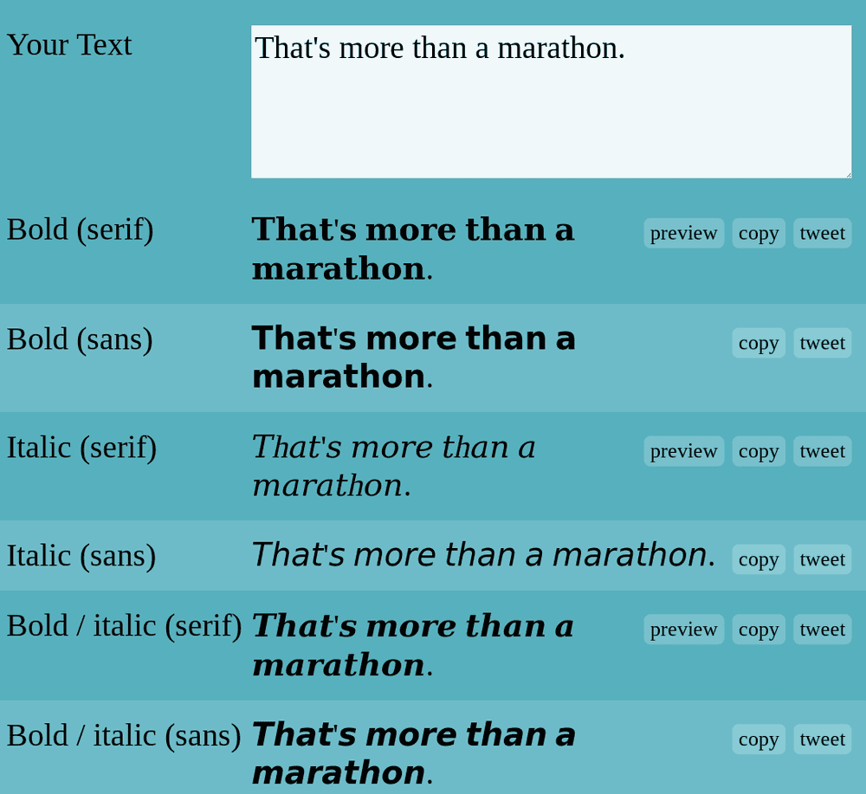Click the Bold / italic (sans) sample text
The image size is (866, 794).
point(412,753)
